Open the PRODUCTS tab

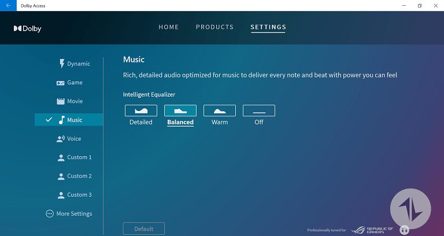coord(214,27)
